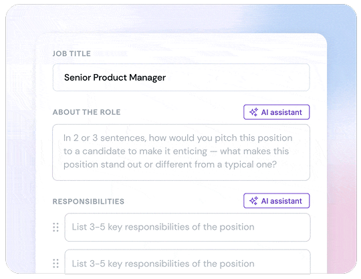Screen dimensions: 361x279
Task: Click 'AI assistant' text next to Responsibilities
Action: pos(281,201)
